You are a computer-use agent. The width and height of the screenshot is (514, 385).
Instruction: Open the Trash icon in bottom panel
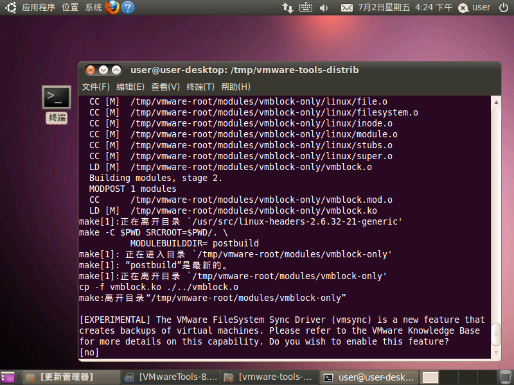point(506,377)
